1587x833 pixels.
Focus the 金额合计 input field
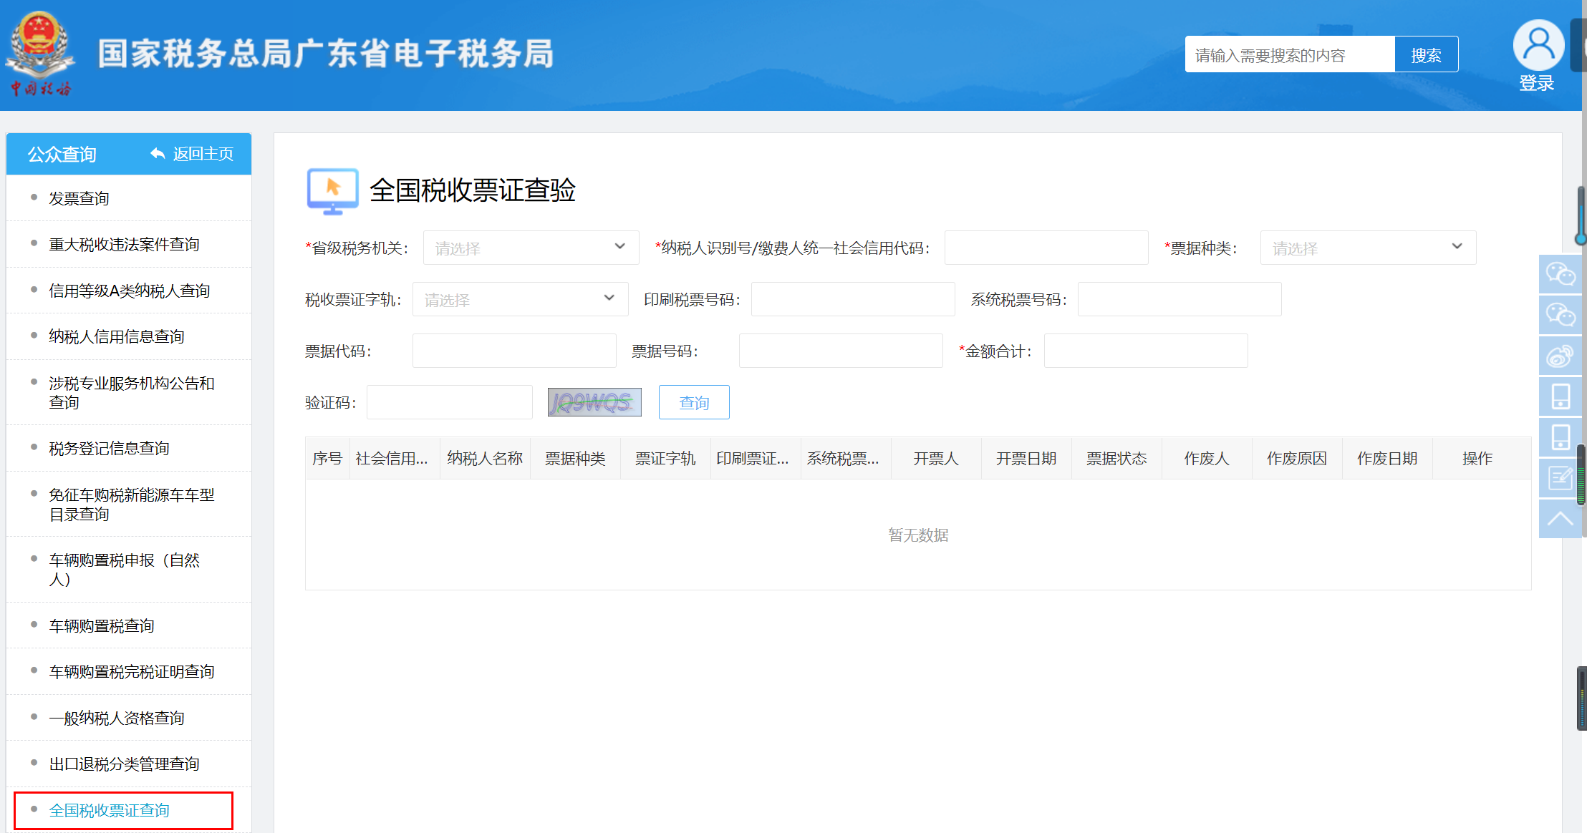tap(1145, 351)
